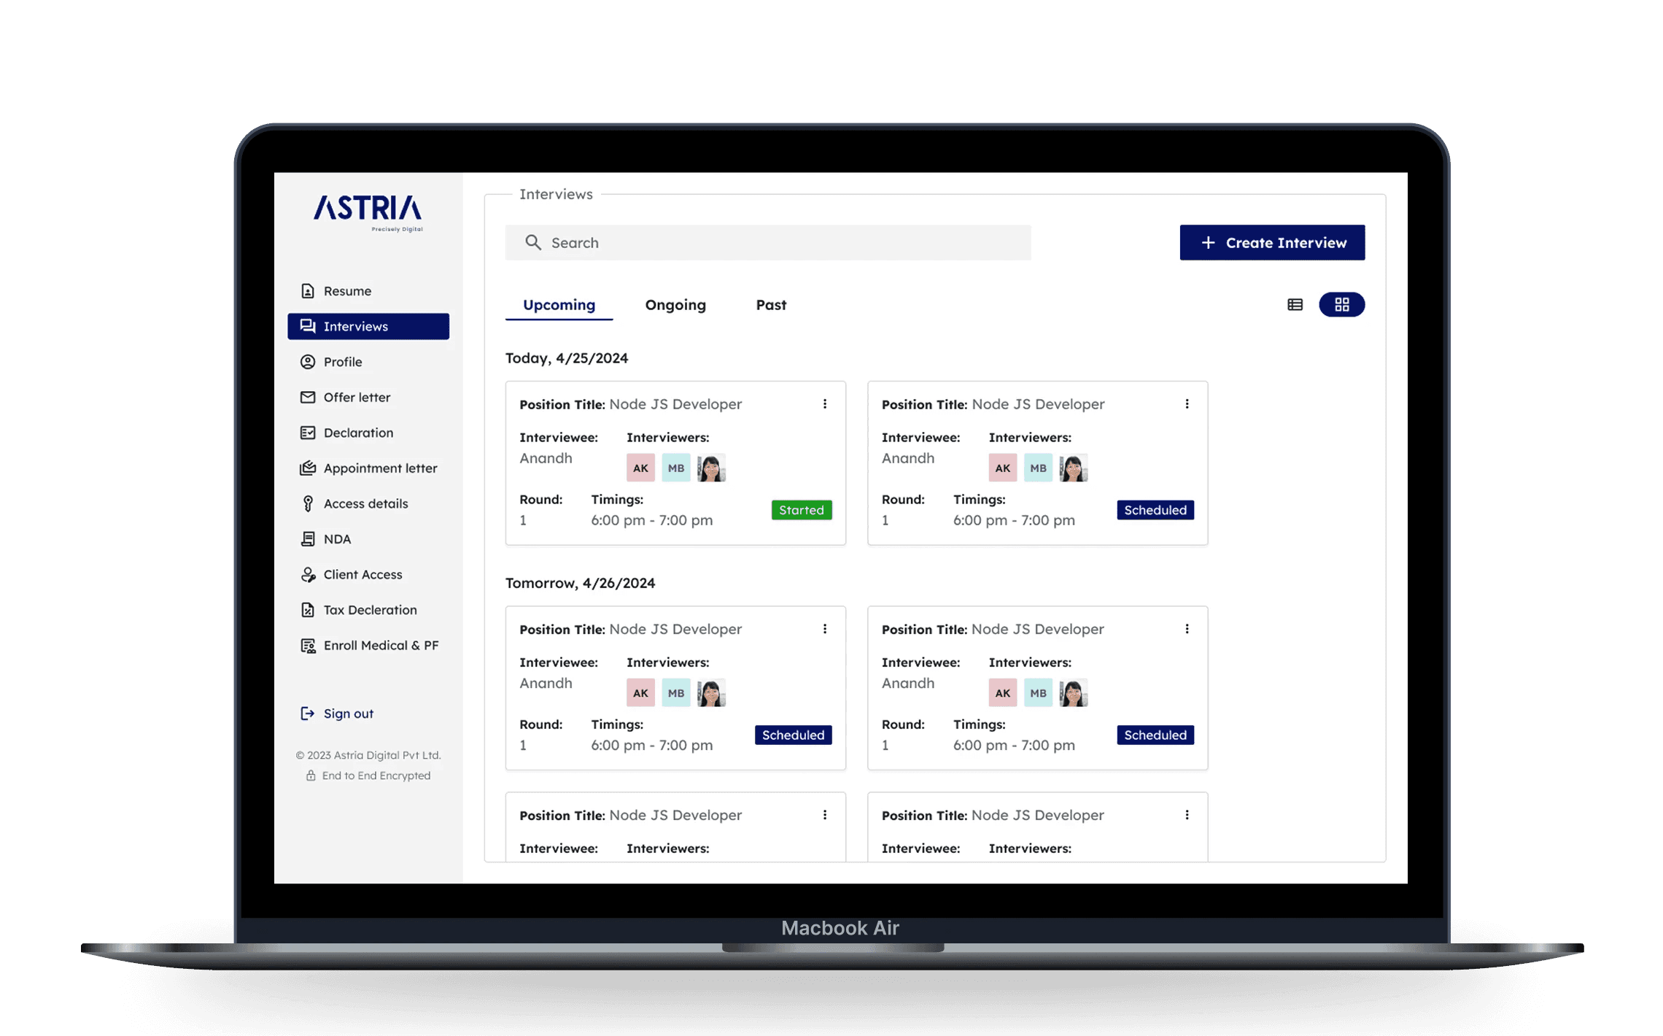Viewport: 1663px width, 1036px height.
Task: Switch to list view for interviews
Action: tap(1295, 304)
